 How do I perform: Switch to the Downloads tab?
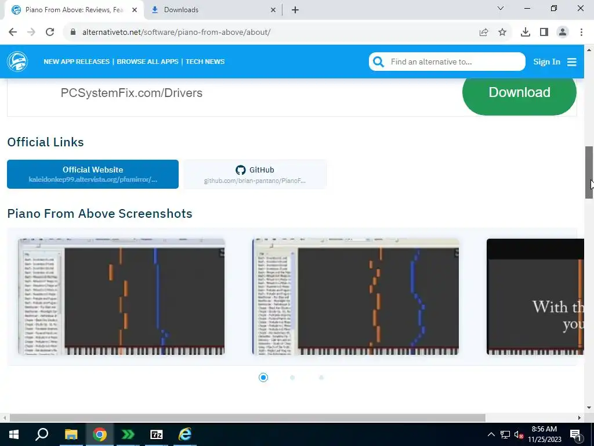click(213, 10)
